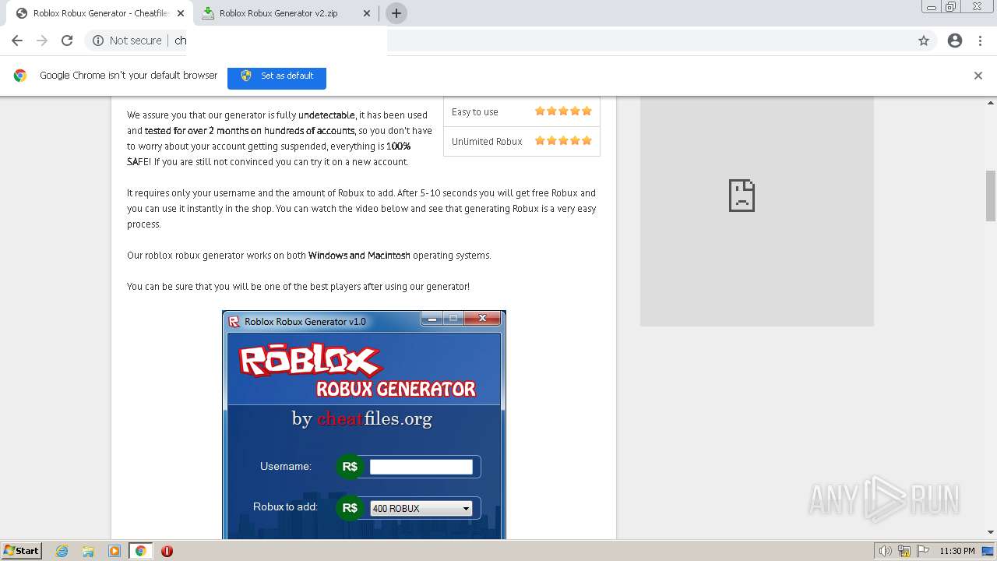Dismiss the default browser notification bar

978,76
